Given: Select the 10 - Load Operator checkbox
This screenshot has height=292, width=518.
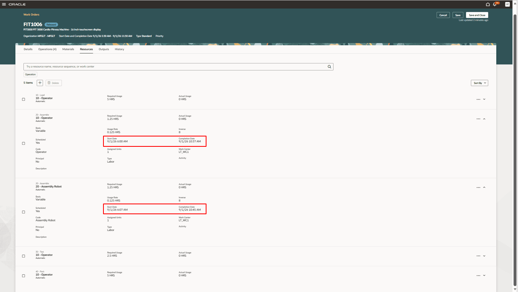Looking at the screenshot, I should [x=23, y=99].
